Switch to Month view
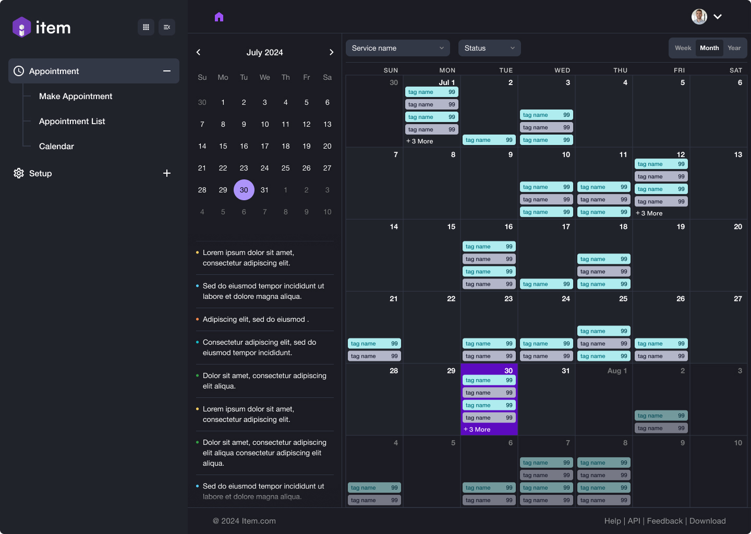This screenshot has width=751, height=534. pos(709,48)
